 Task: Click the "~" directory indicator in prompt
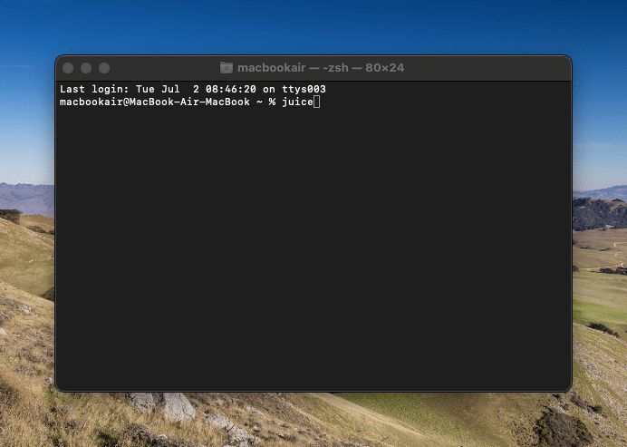click(258, 102)
